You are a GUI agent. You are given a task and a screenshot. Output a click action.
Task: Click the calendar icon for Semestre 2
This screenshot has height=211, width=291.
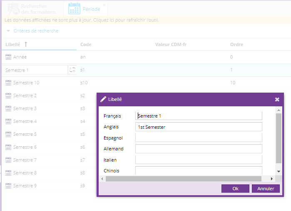(8, 96)
